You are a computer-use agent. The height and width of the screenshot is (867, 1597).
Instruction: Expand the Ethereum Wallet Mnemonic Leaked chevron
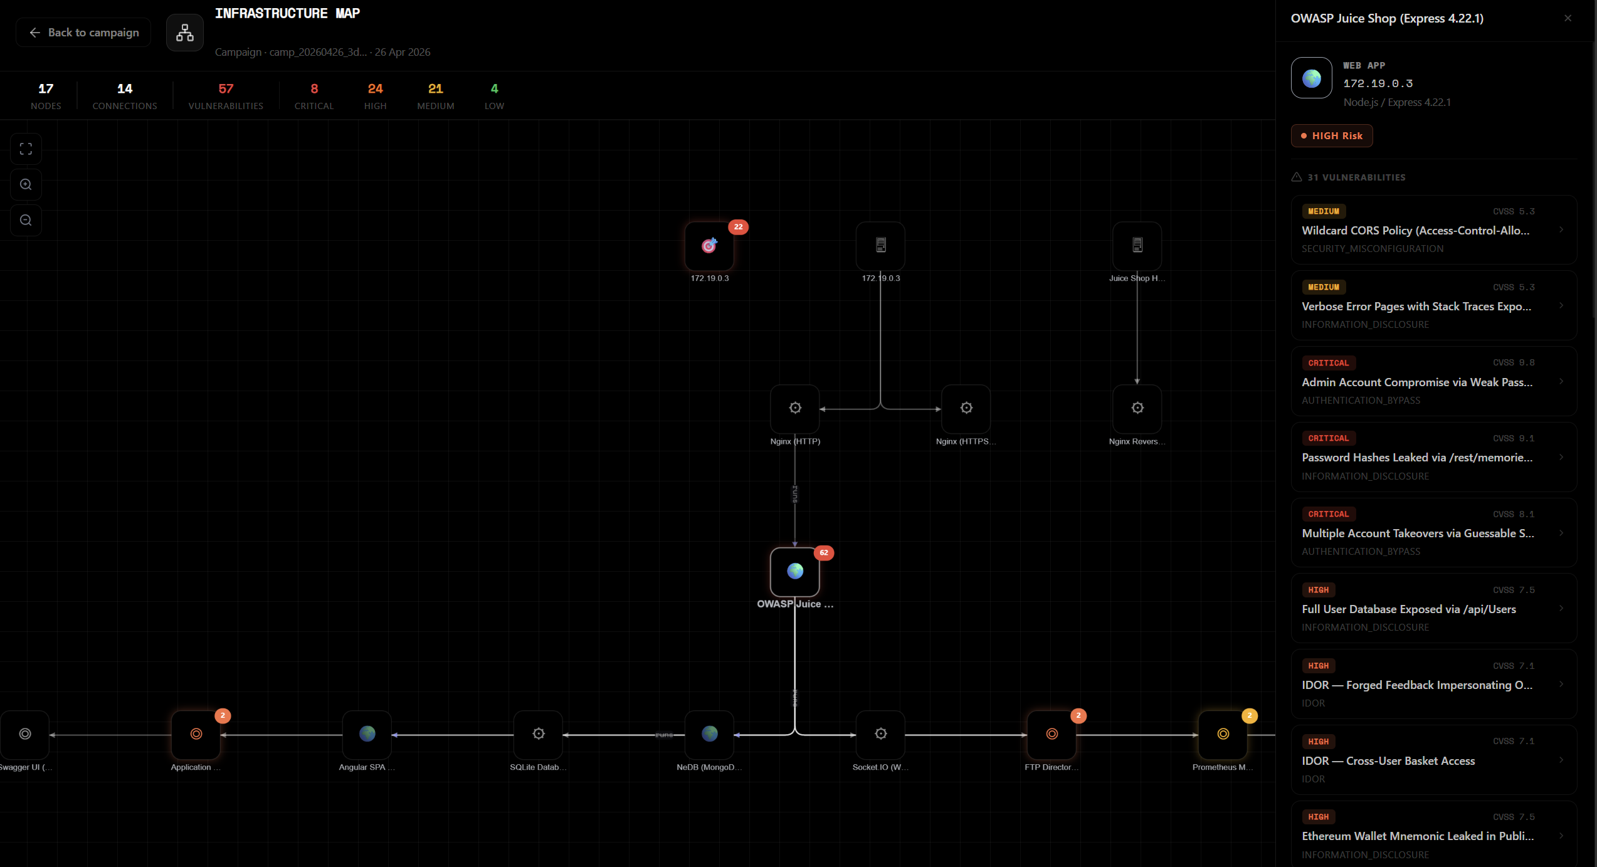point(1561,836)
